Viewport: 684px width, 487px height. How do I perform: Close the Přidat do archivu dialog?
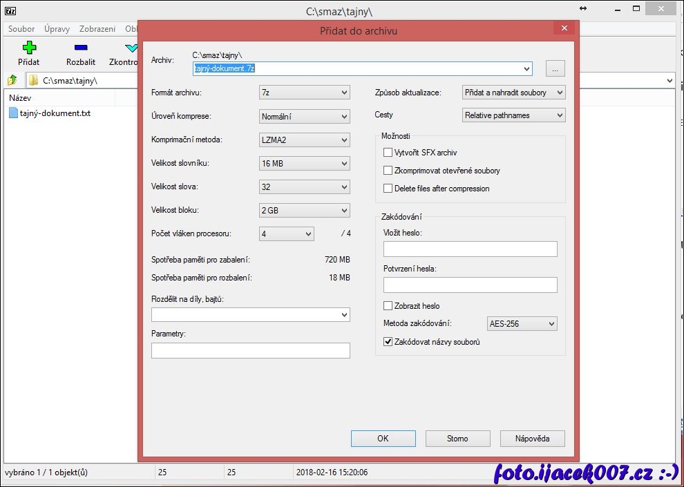[x=564, y=28]
